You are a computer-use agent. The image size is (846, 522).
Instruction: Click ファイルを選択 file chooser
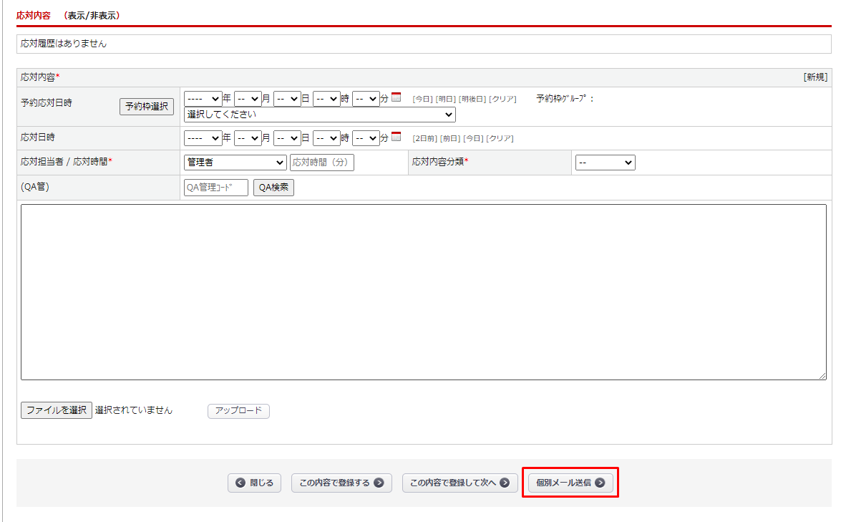57,410
